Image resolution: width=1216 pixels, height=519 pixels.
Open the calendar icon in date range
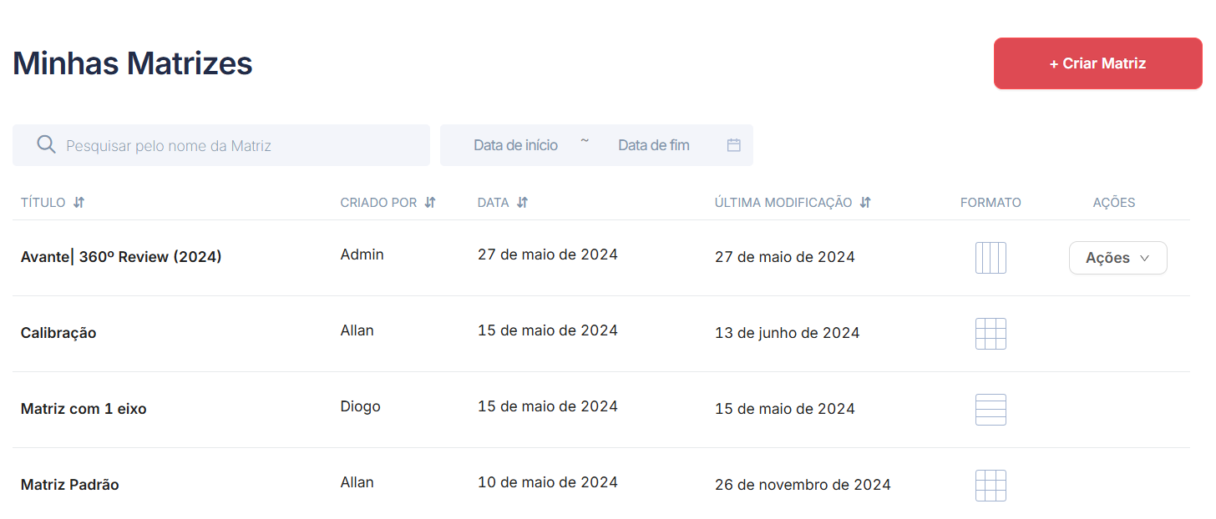[x=734, y=145]
